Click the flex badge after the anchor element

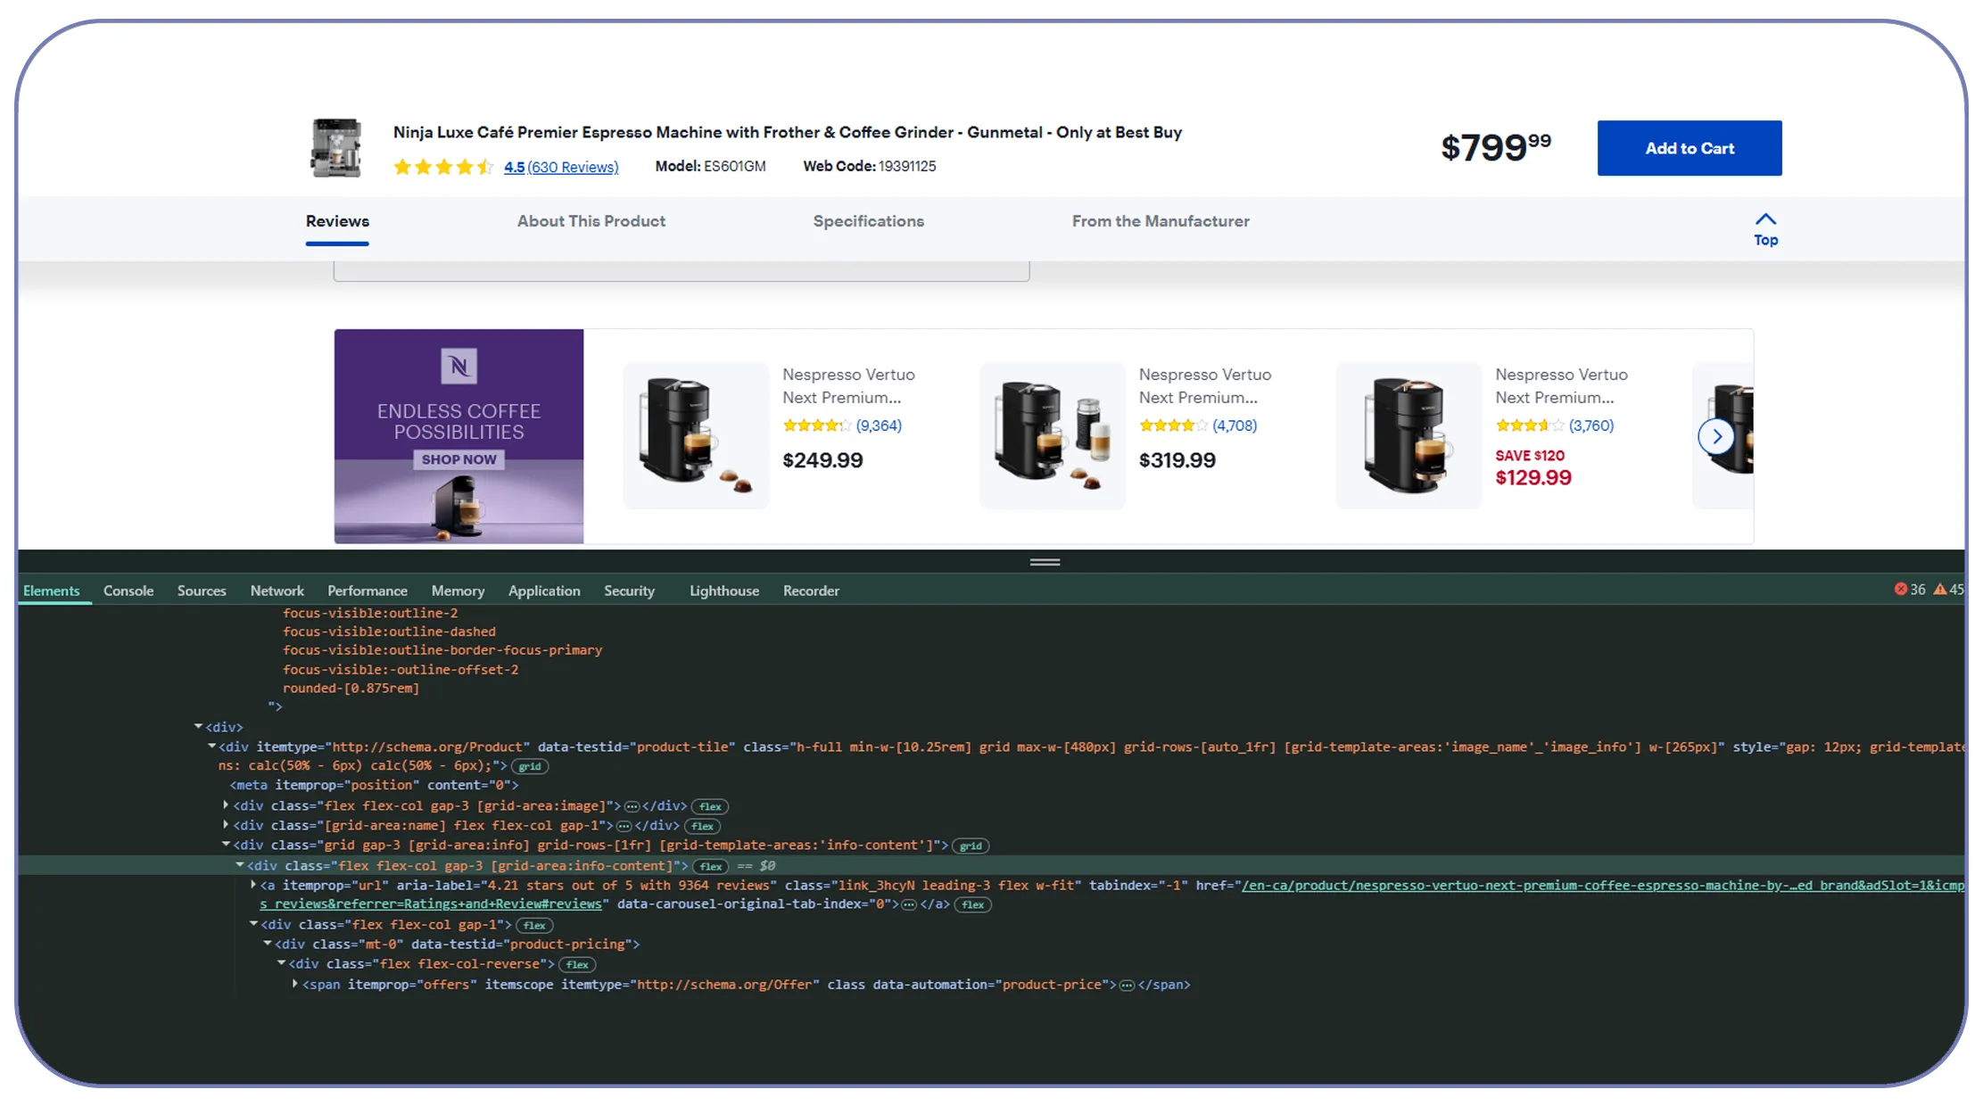972,904
